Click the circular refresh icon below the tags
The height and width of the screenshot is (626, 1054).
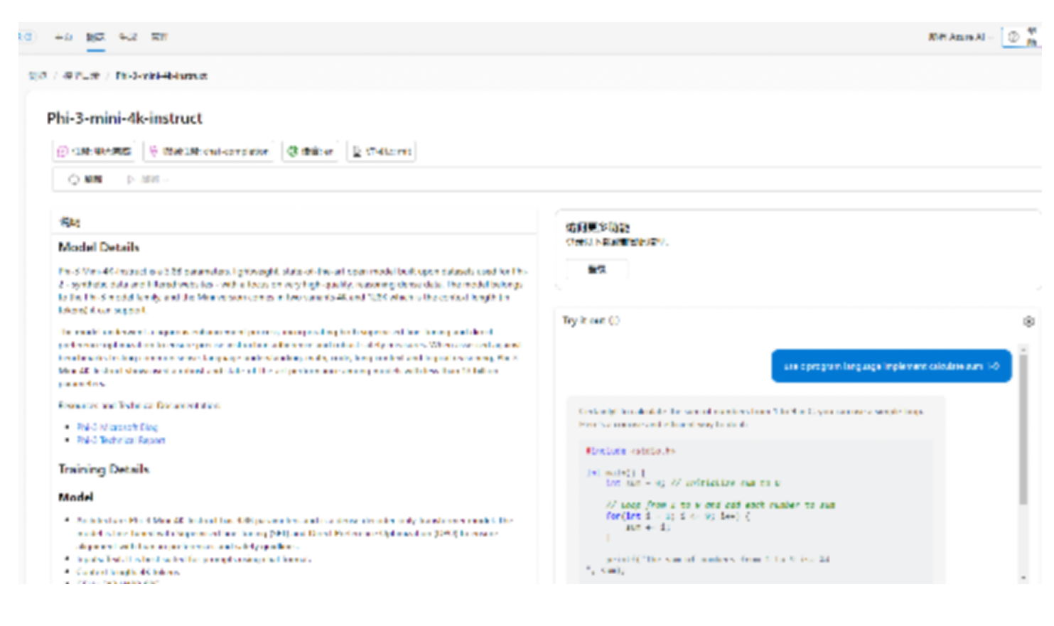[74, 180]
